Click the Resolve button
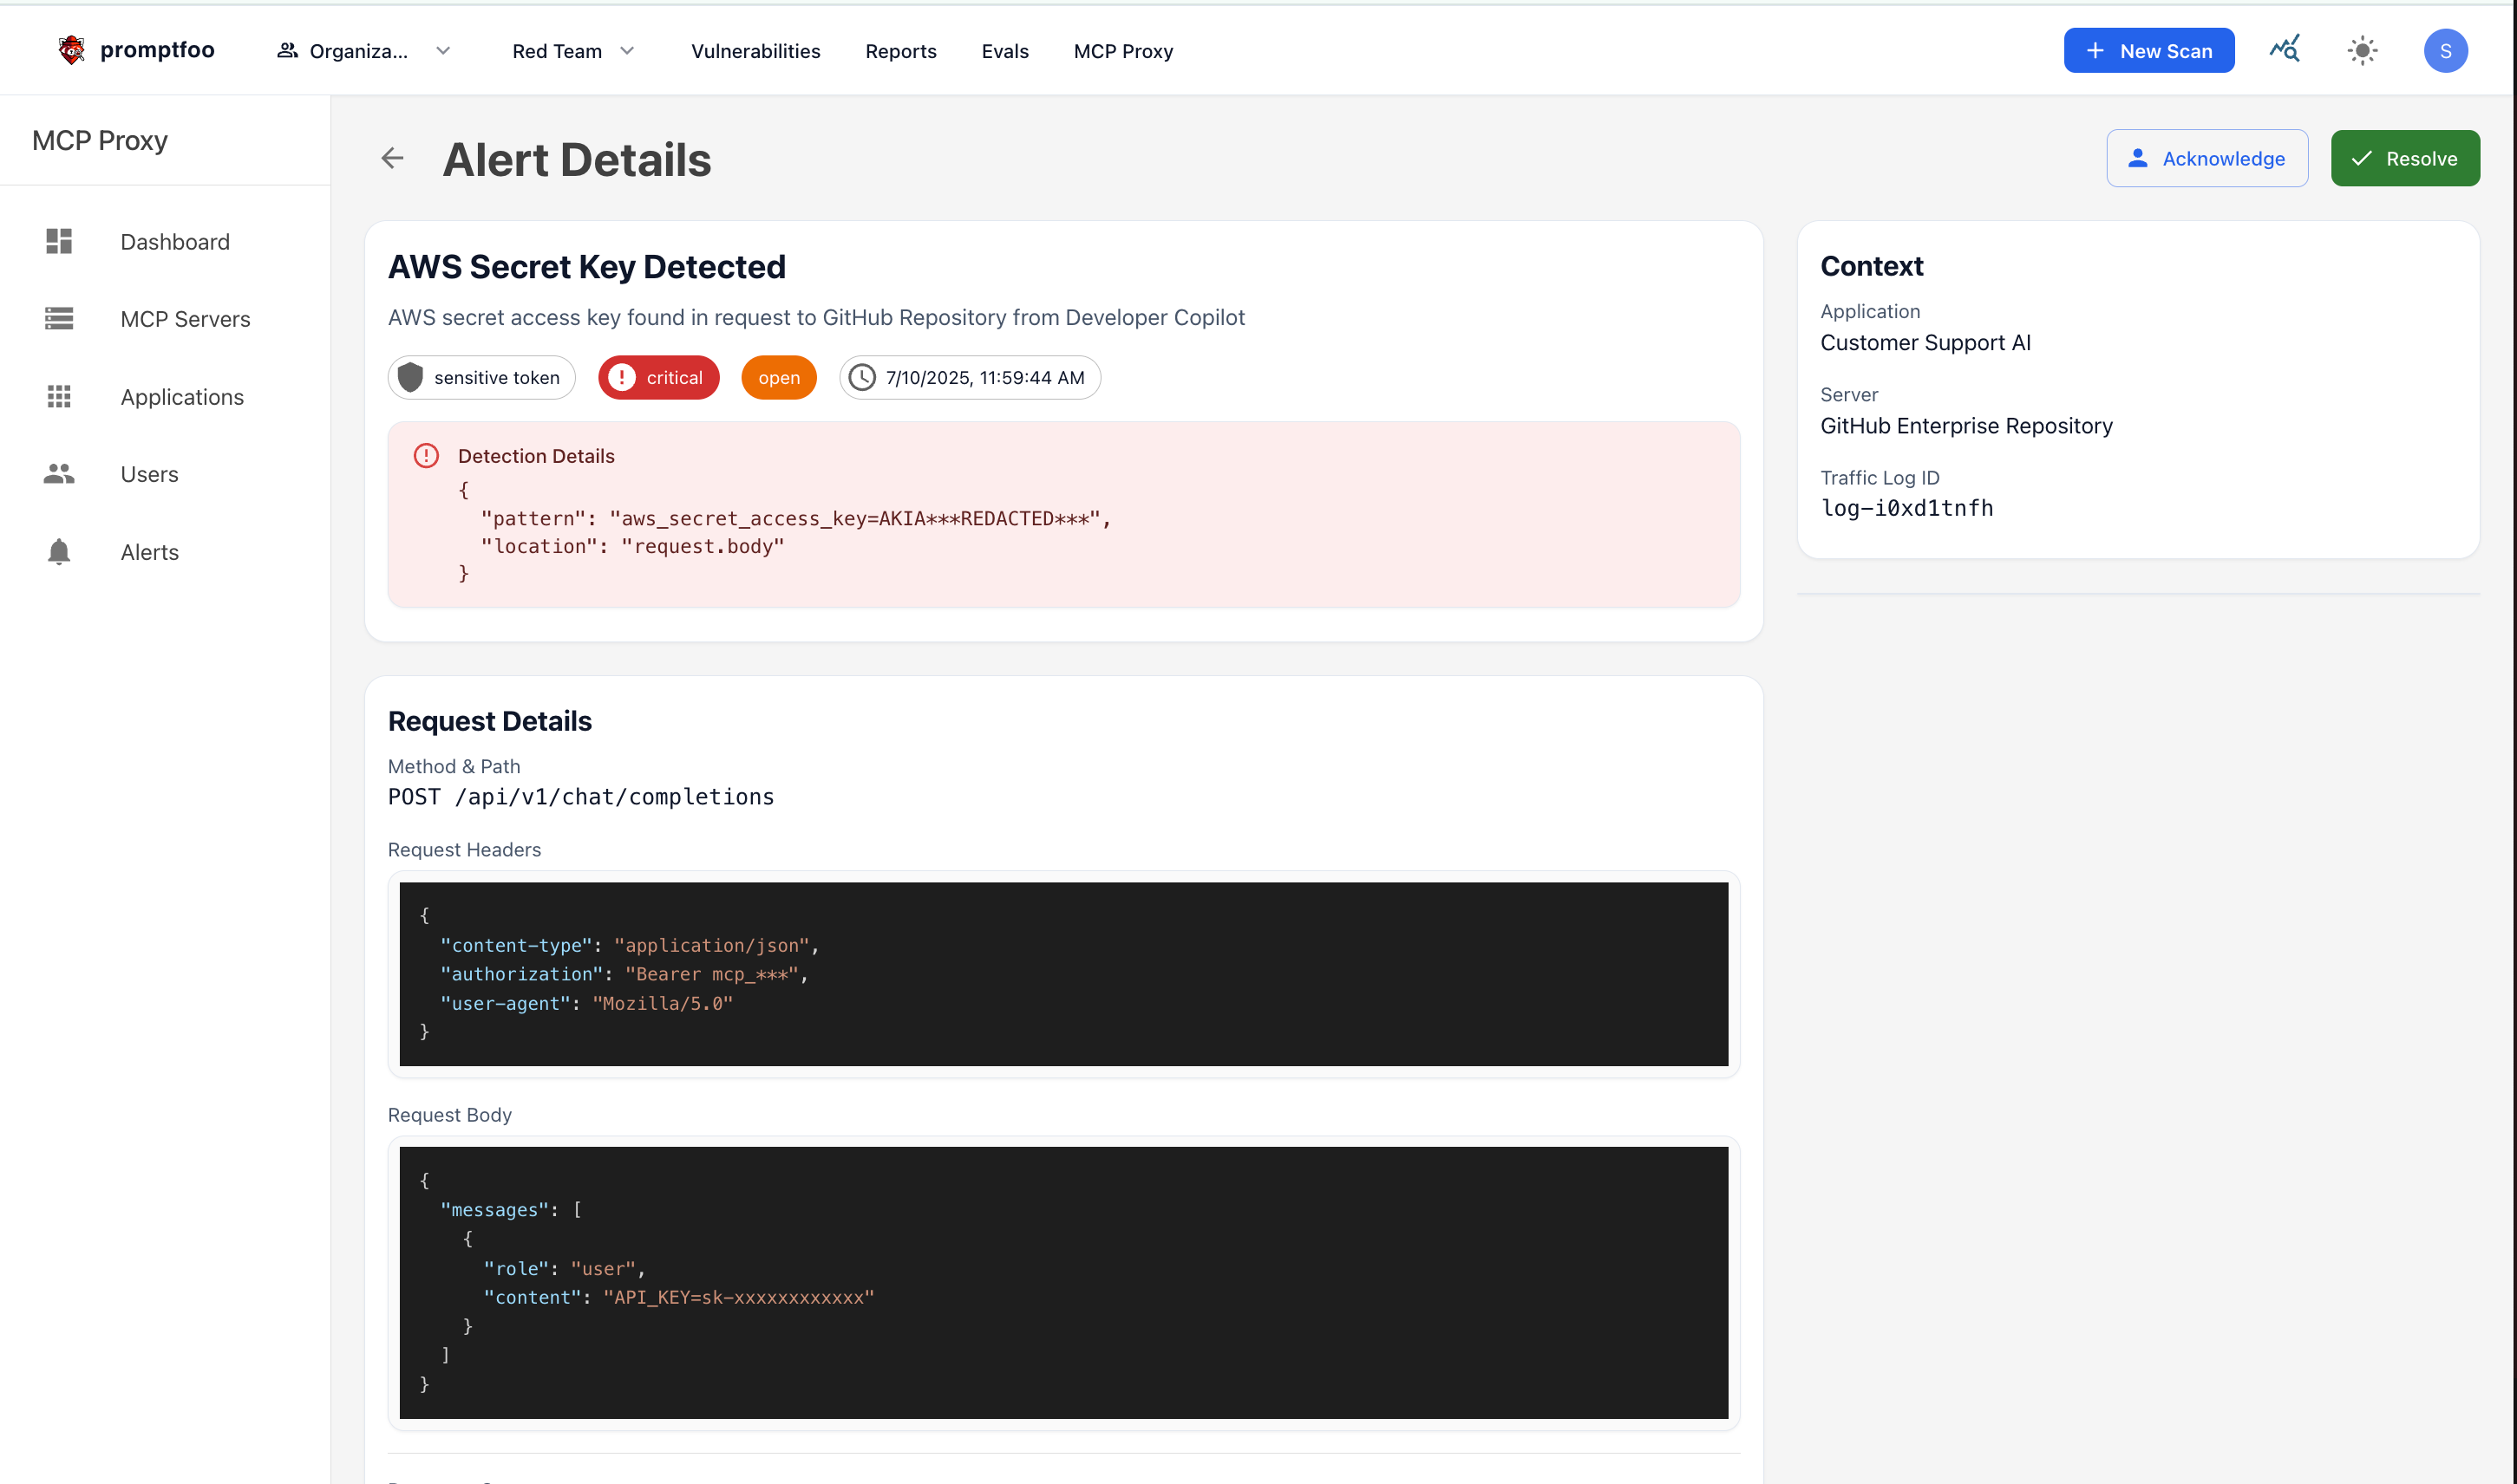The width and height of the screenshot is (2517, 1484). (x=2404, y=158)
